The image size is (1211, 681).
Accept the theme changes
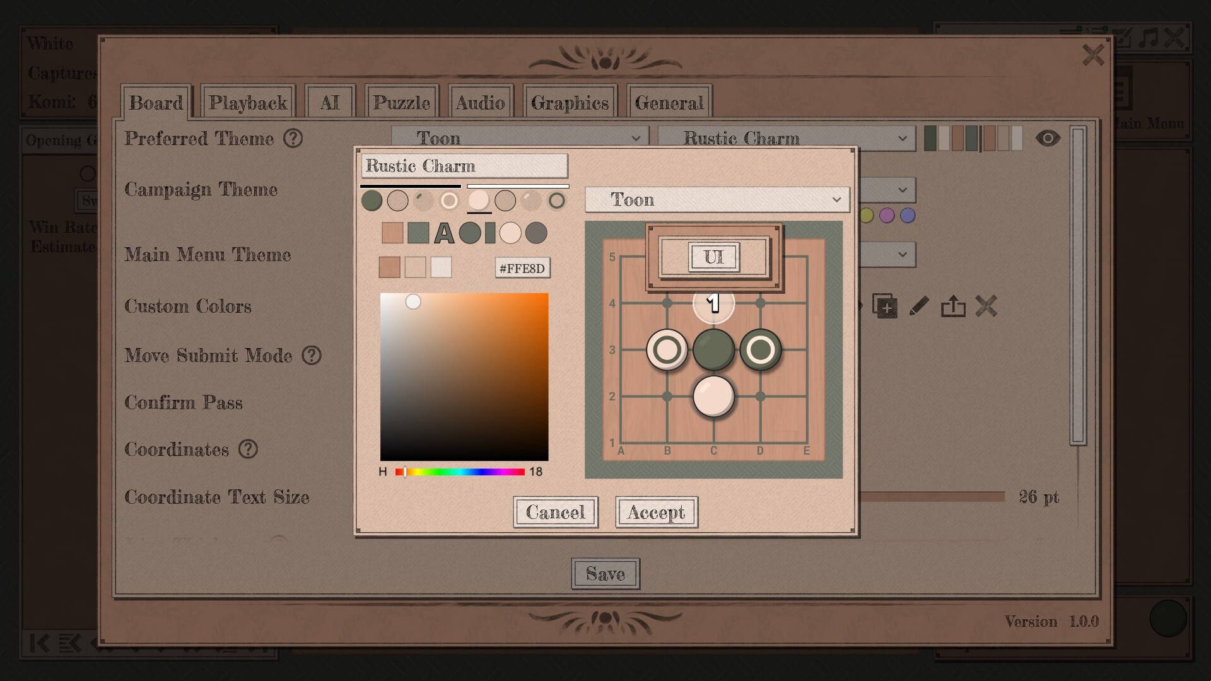(x=656, y=512)
